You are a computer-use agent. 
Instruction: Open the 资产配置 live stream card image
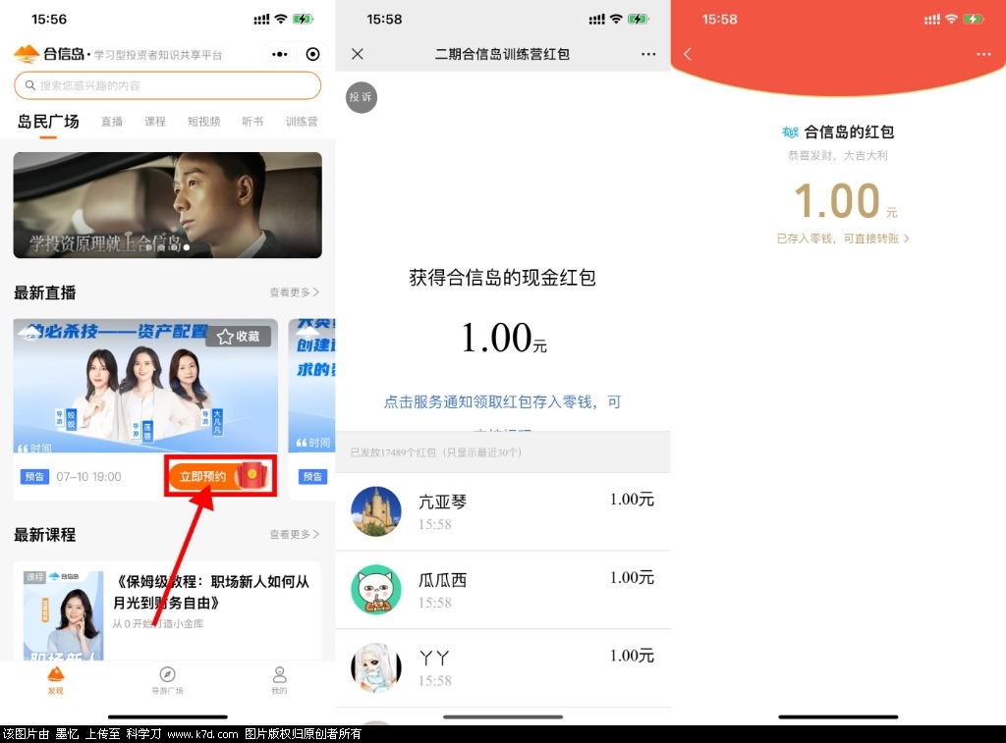tap(145, 386)
